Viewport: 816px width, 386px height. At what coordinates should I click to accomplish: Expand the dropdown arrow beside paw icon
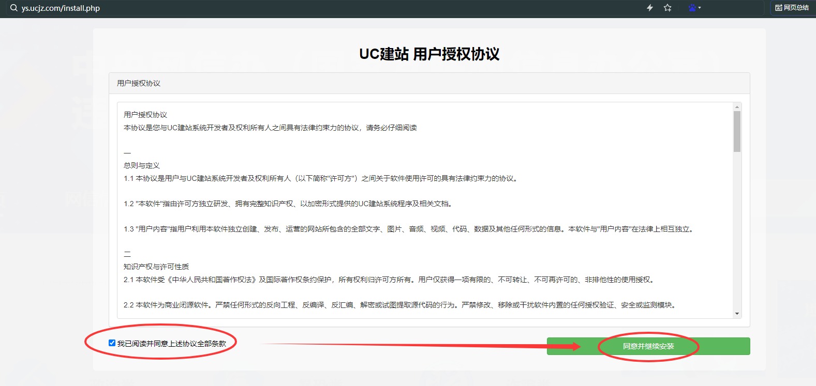700,8
